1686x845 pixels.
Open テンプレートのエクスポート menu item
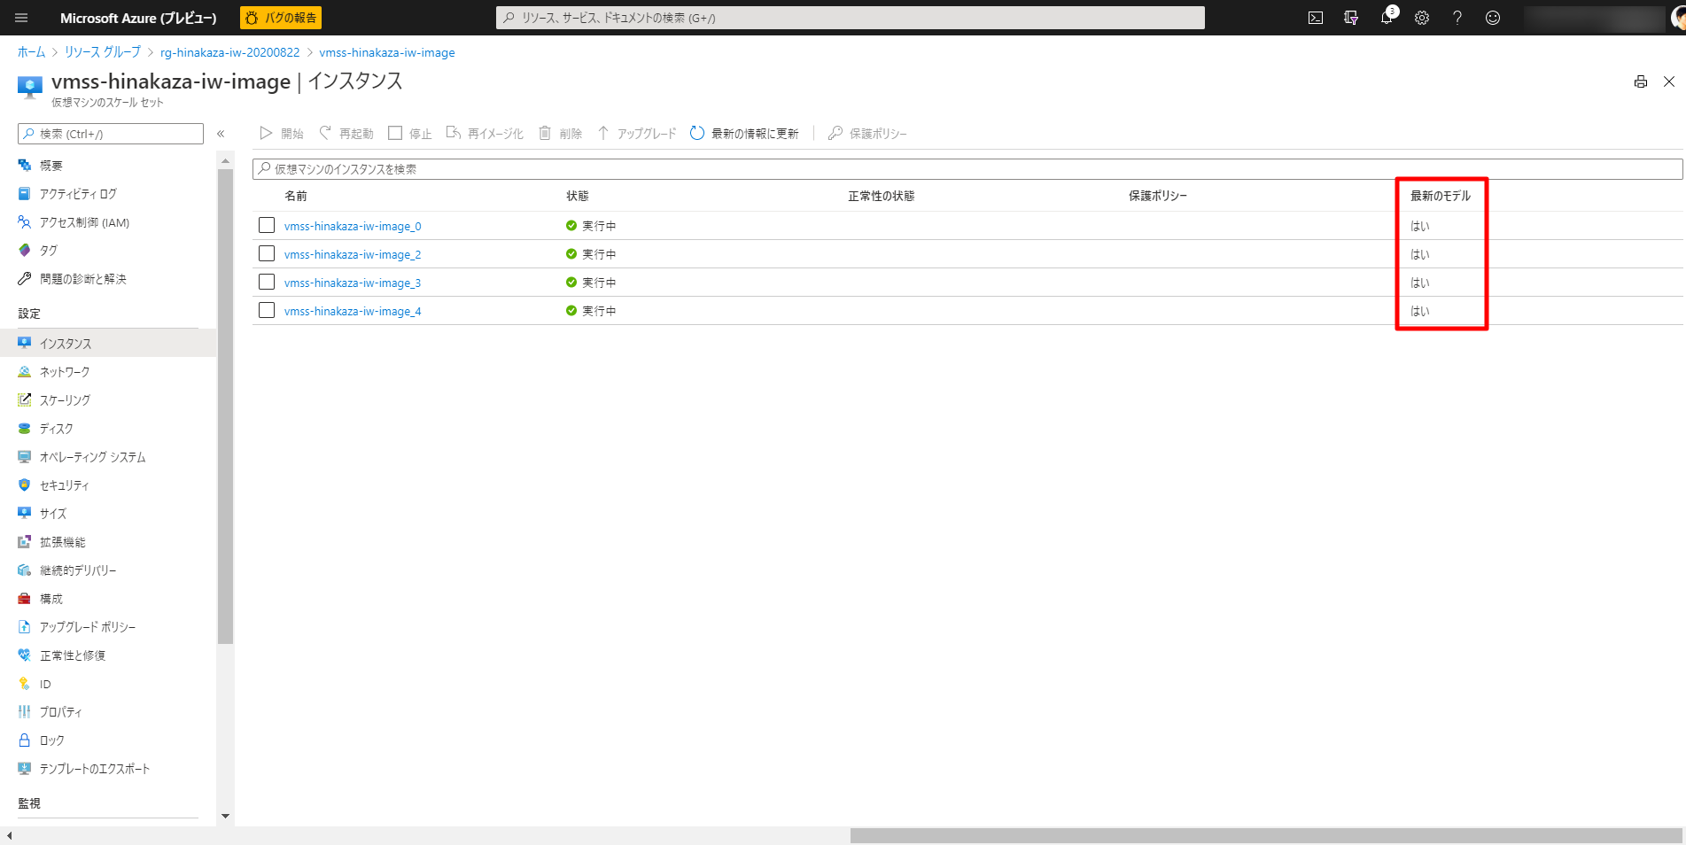(108, 769)
